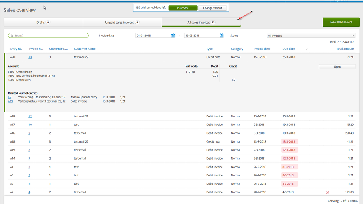Click Open button for entry A20
The image size is (363, 204).
tap(337, 67)
